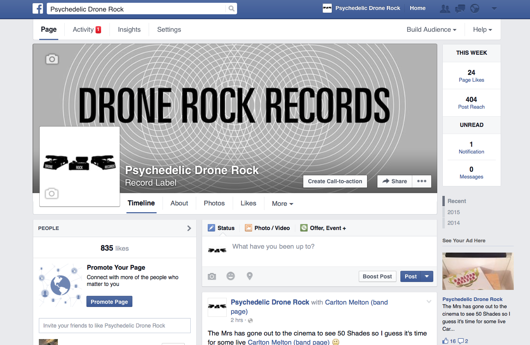The image size is (530, 345).
Task: Open the Settings tab
Action: tap(169, 30)
